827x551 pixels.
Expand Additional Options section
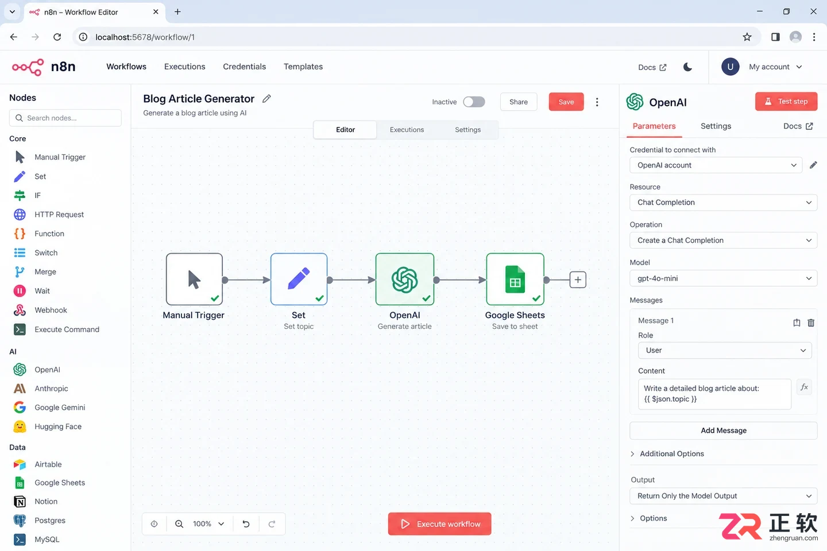pyautogui.click(x=667, y=453)
